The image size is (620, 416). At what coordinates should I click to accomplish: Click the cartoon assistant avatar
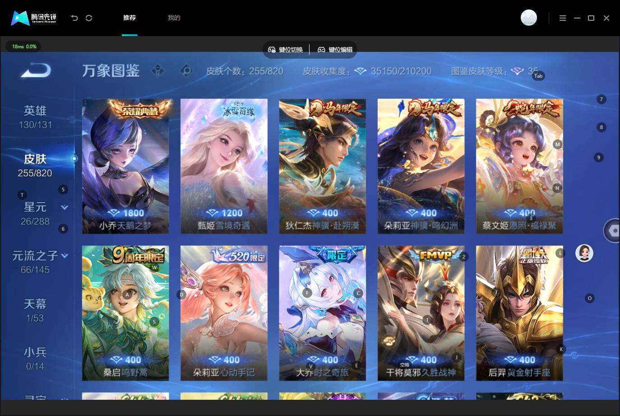click(584, 253)
